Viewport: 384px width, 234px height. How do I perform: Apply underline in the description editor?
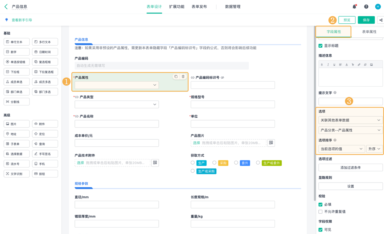(334, 65)
